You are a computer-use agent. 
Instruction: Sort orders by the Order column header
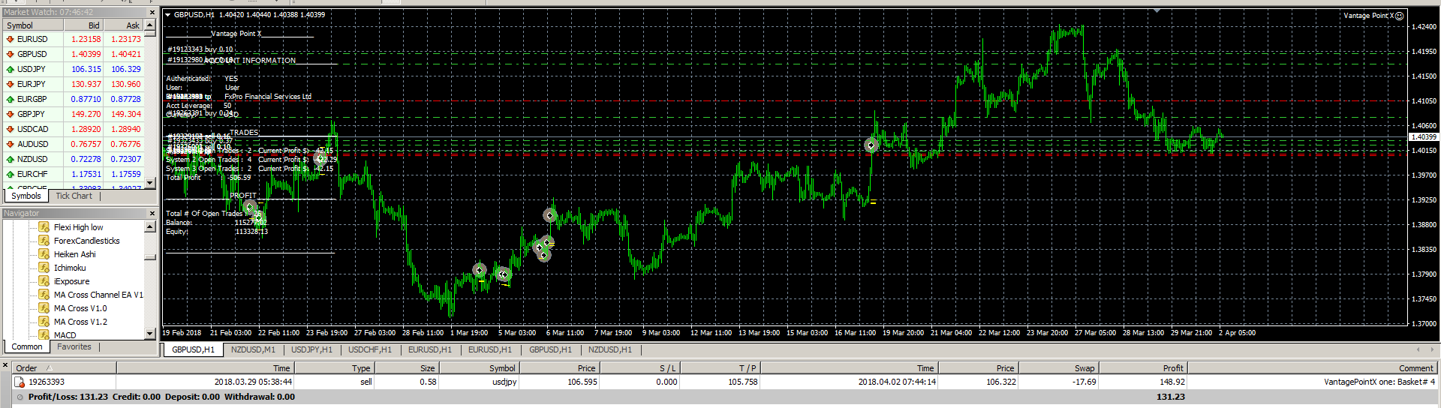pos(27,368)
